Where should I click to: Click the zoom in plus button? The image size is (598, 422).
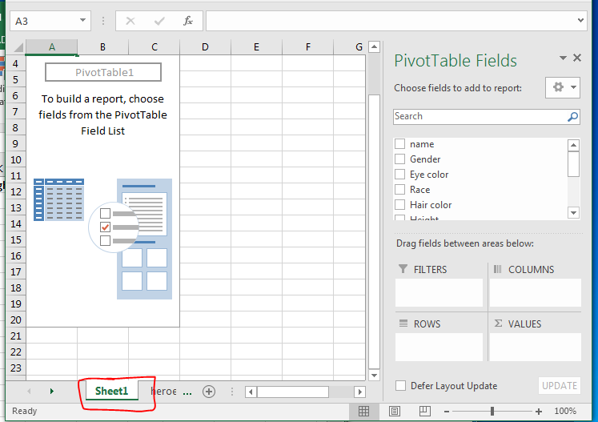tap(539, 411)
